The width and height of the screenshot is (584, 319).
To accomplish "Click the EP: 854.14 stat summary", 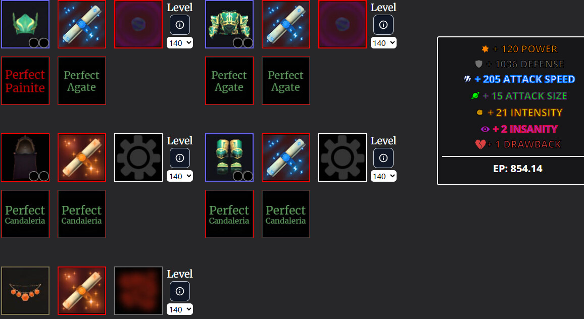I will click(518, 169).
